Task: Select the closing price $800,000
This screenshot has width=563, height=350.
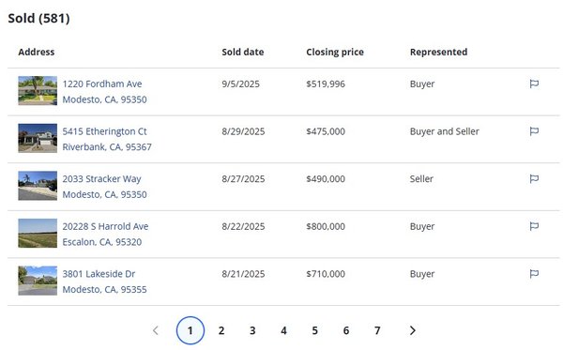Action: coord(326,226)
